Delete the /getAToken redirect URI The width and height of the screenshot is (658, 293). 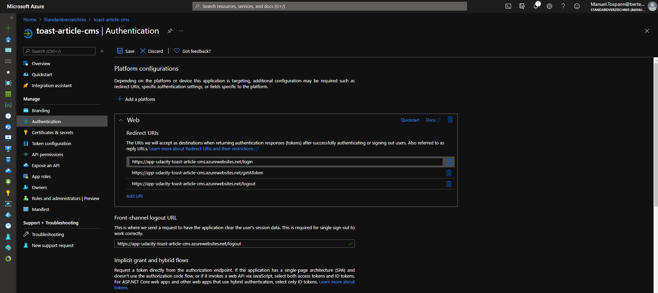(x=449, y=173)
